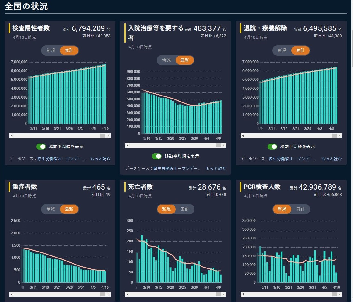Turn off 移動平均線を表示 under 退院・療養解除
The height and width of the screenshot is (302, 353).
tap(272, 147)
